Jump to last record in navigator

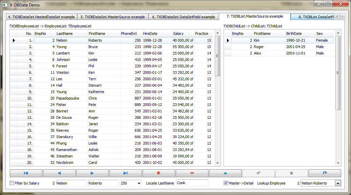[x=125, y=173]
